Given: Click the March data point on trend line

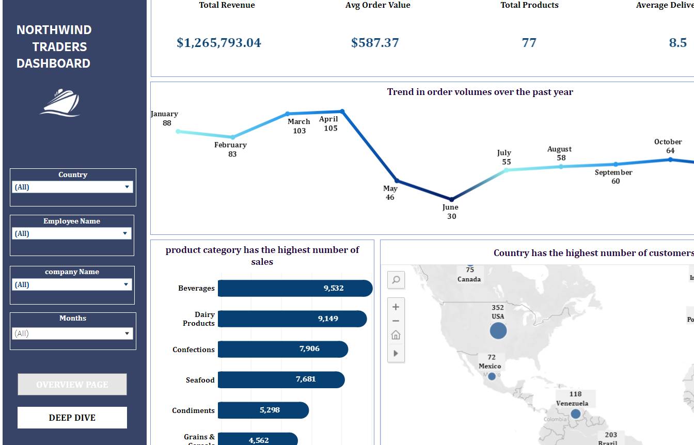Looking at the screenshot, I should [288, 114].
